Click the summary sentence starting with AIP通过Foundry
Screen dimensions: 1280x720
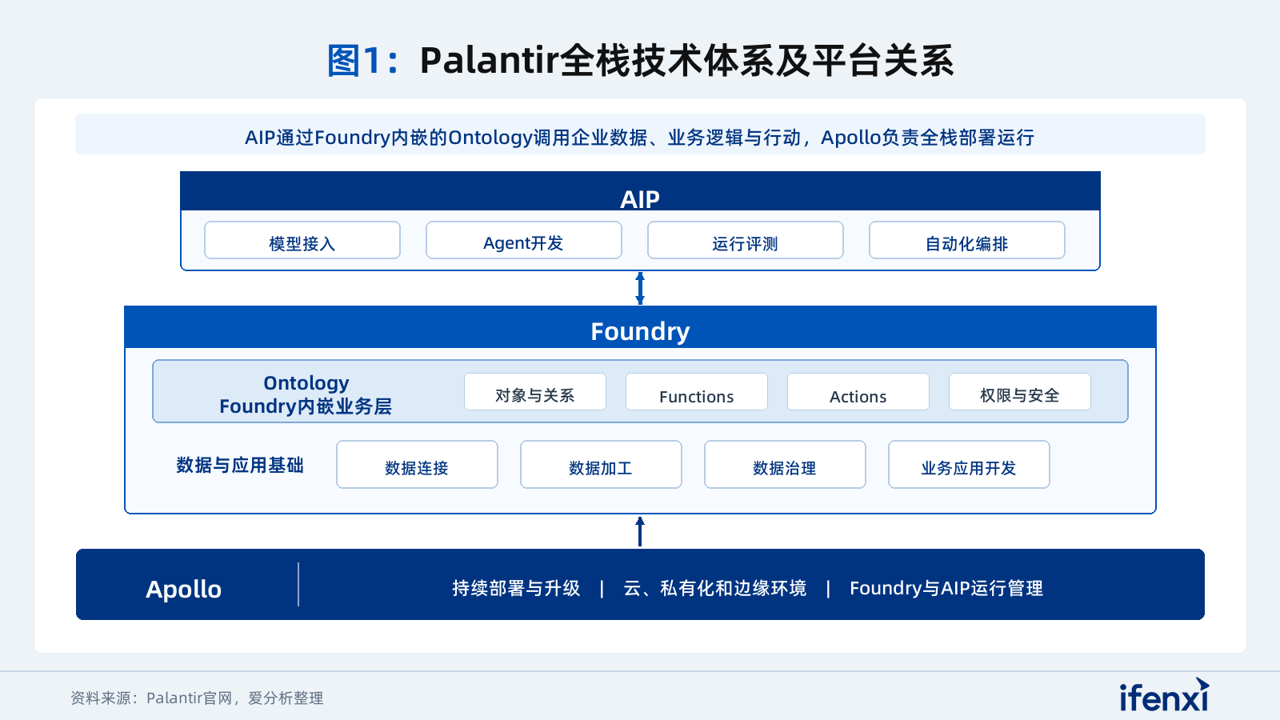[640, 138]
